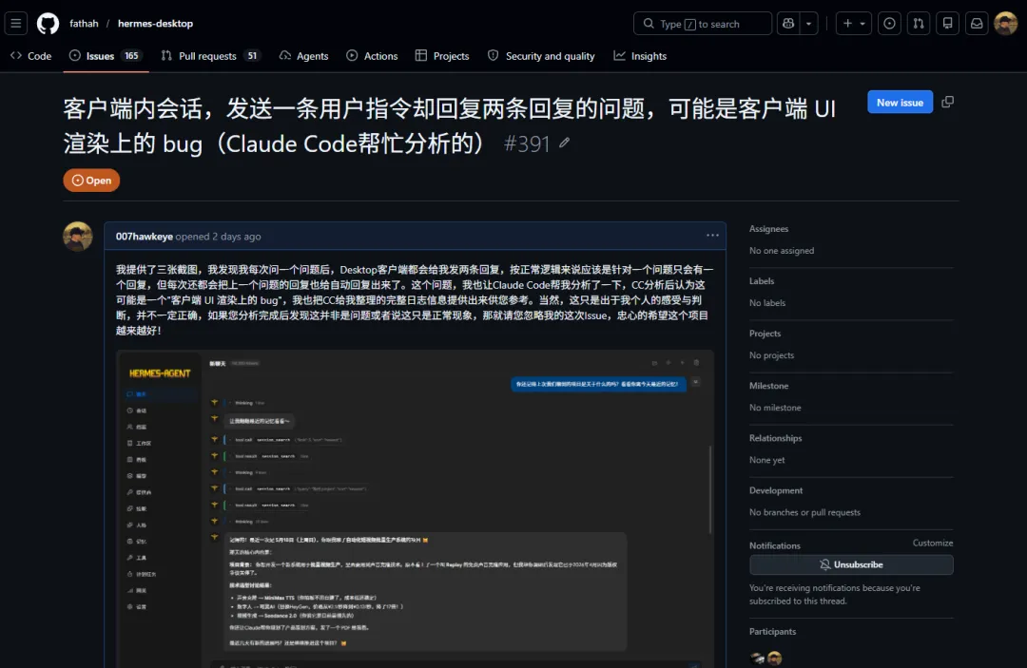Open the Projects sidebar section

coord(765,334)
